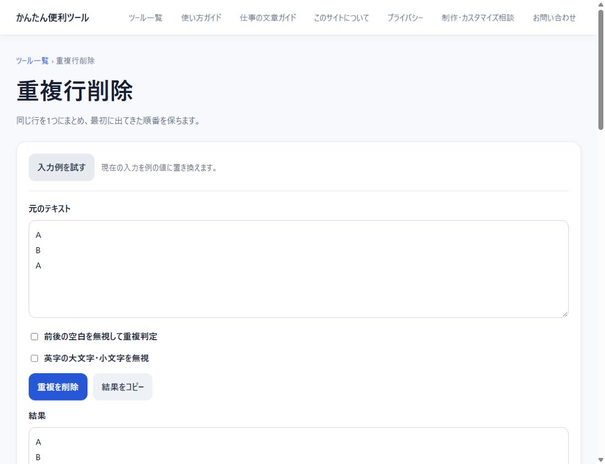Select このサイトについて in the navigation

[341, 18]
